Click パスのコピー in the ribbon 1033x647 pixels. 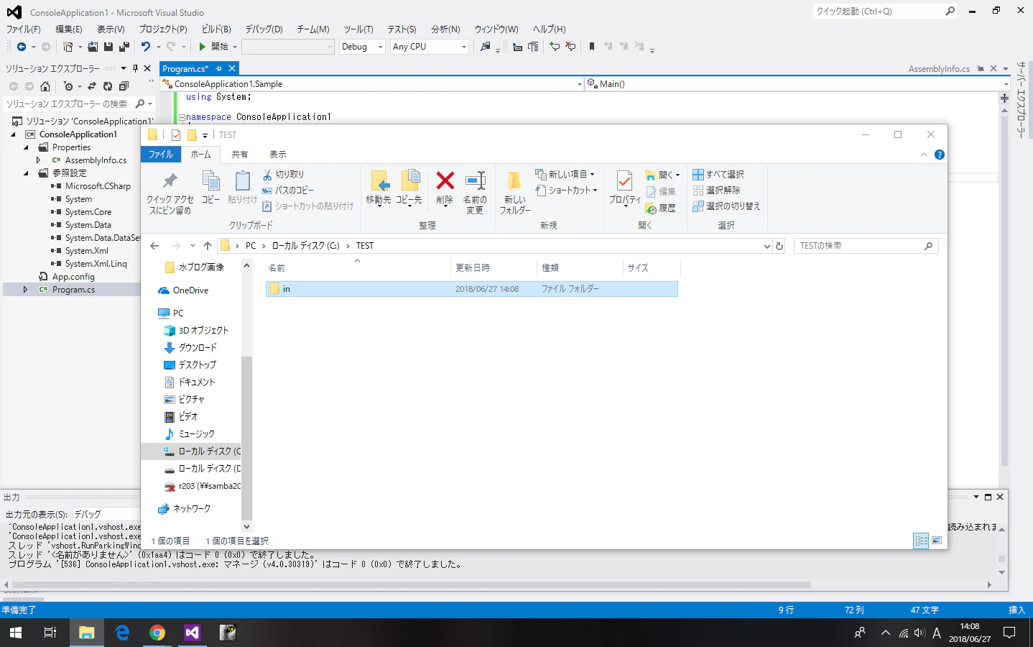tap(287, 191)
